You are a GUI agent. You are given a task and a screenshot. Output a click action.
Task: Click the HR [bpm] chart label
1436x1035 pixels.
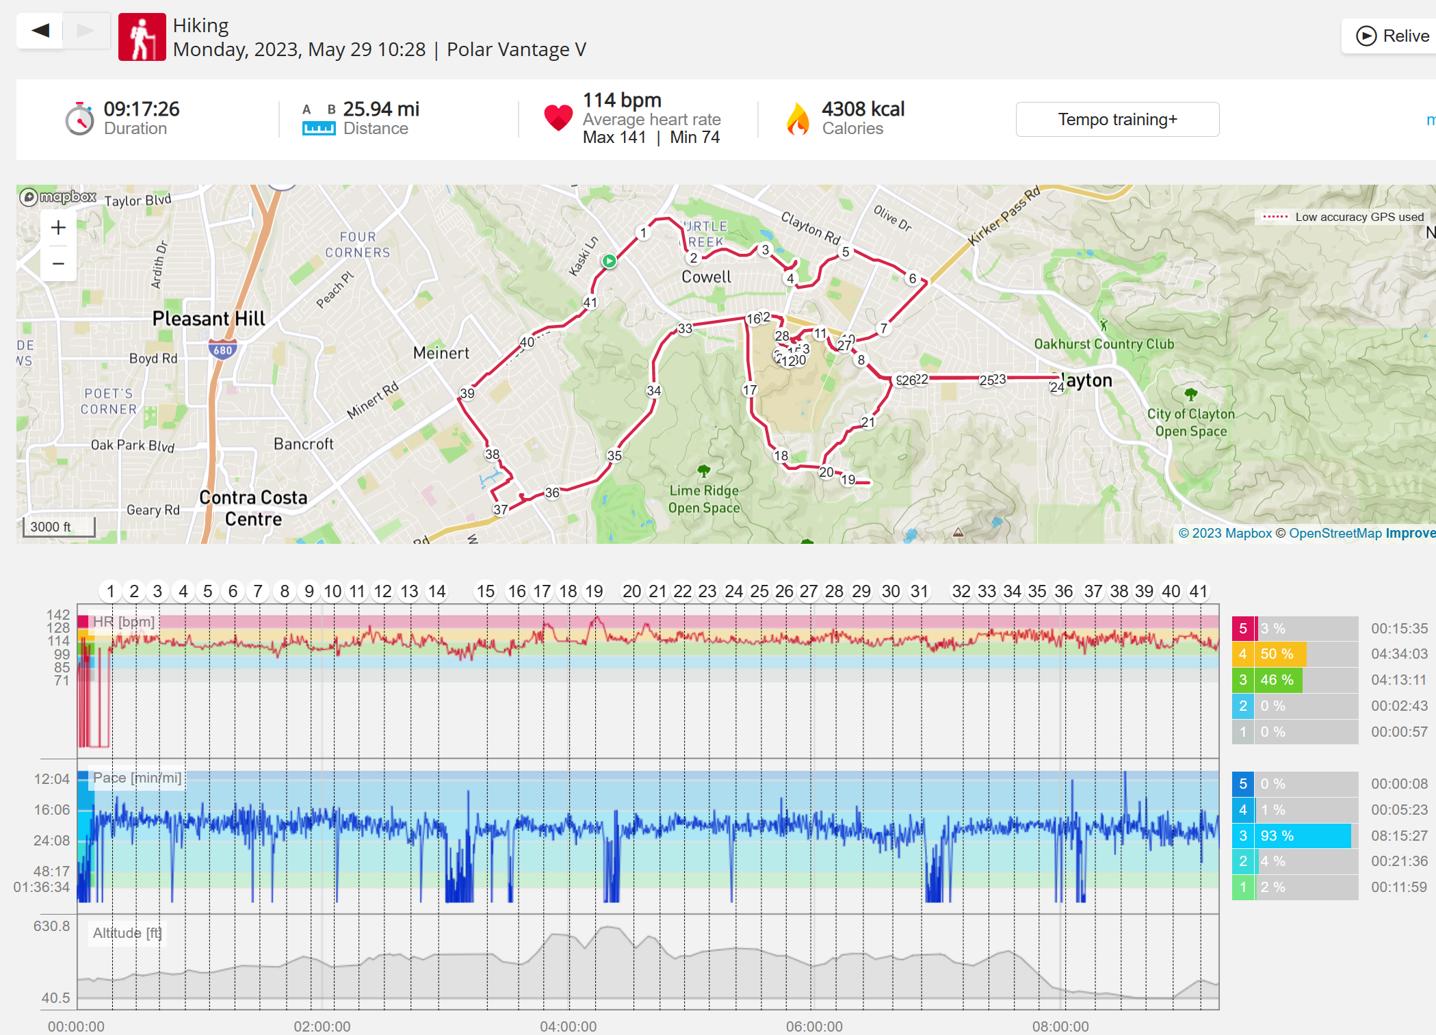tap(124, 622)
